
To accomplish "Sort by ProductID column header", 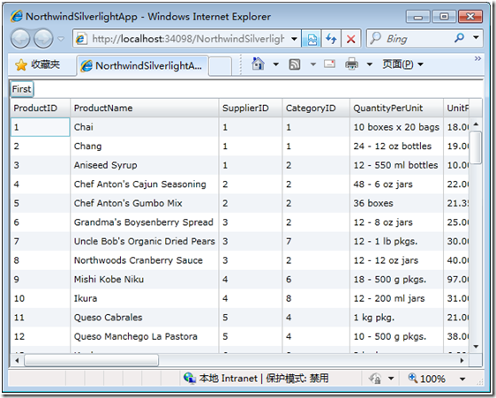I will tap(40, 109).
